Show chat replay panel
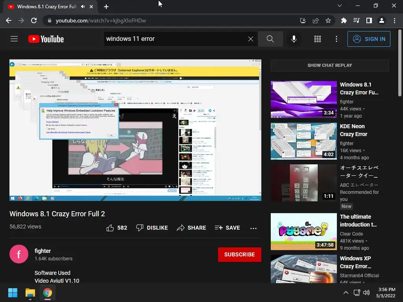 pos(329,65)
